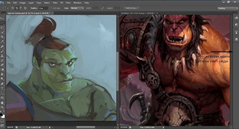Select the Hand tool
The width and height of the screenshot is (239, 129).
[2, 103]
